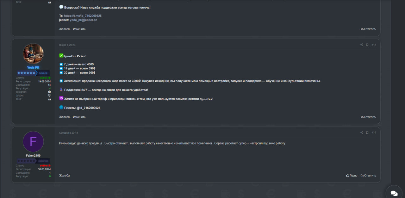Open the Faker2159 username profile link
The height and width of the screenshot is (198, 405).
pos(33,155)
